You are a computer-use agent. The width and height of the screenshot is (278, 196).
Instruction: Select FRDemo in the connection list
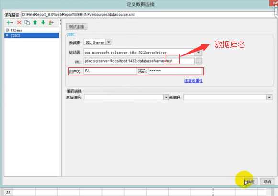(x=32, y=30)
